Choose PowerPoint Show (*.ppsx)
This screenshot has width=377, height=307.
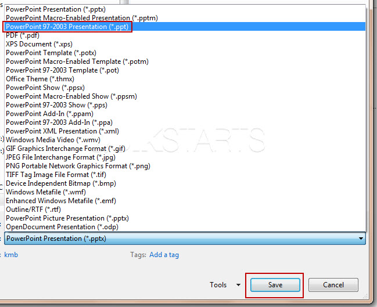(185, 88)
